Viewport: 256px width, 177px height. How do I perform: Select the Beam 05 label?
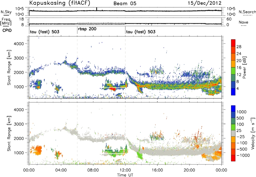[125, 4]
